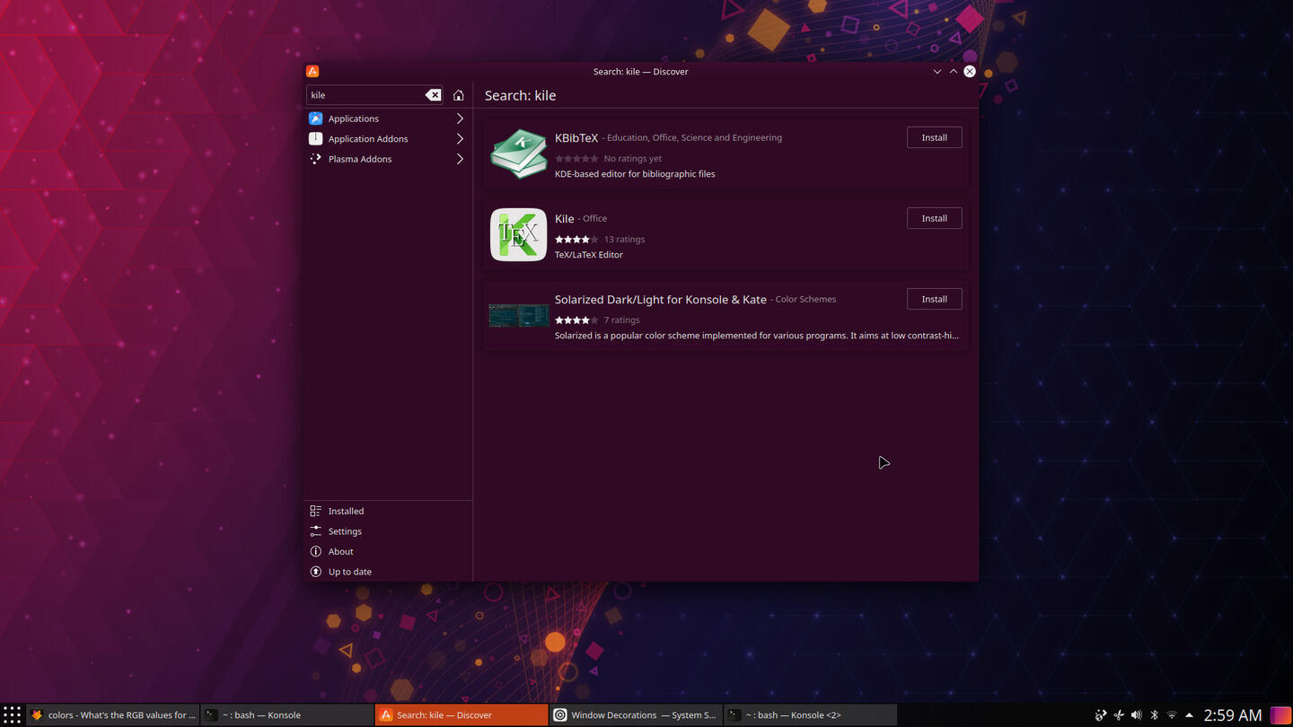
Task: Install Solarized Dark/Light scheme
Action: pos(934,299)
